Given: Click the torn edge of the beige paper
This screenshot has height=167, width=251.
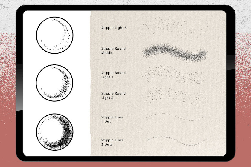Looking at the screenshot, I should 90,83.
